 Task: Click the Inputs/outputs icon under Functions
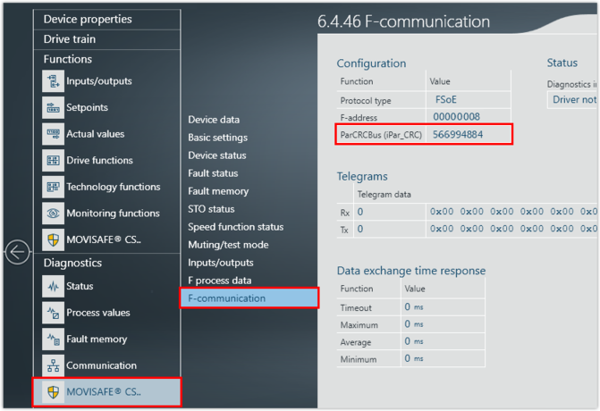click(53, 81)
